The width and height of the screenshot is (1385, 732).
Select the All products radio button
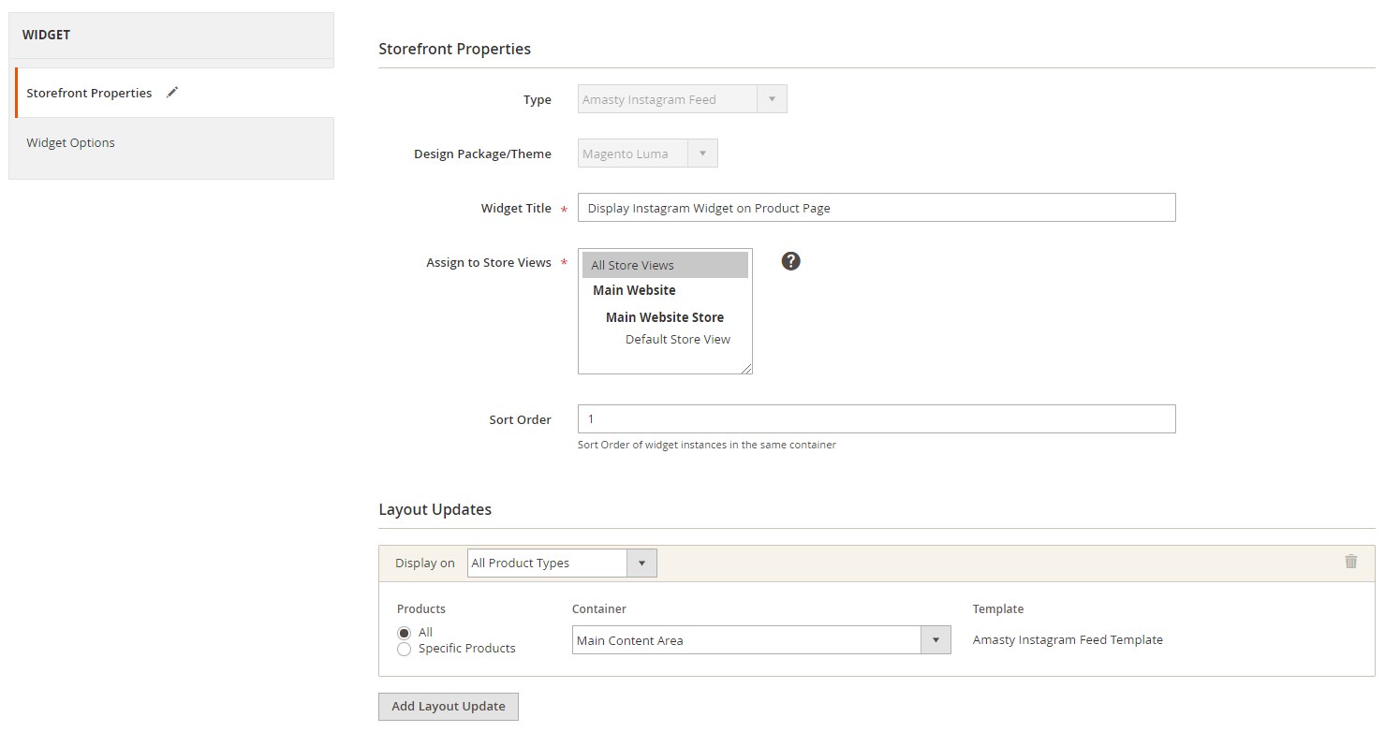[404, 634]
